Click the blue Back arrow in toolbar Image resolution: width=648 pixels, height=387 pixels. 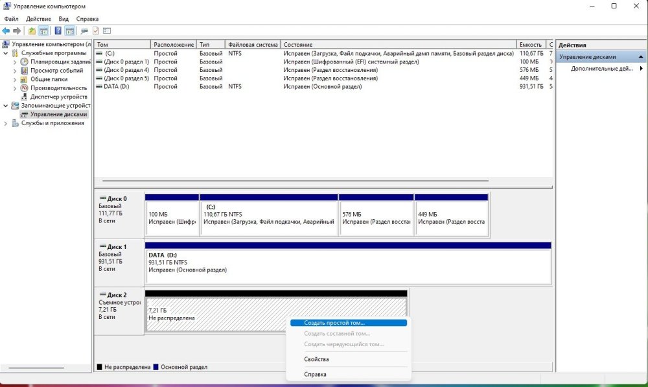point(6,30)
